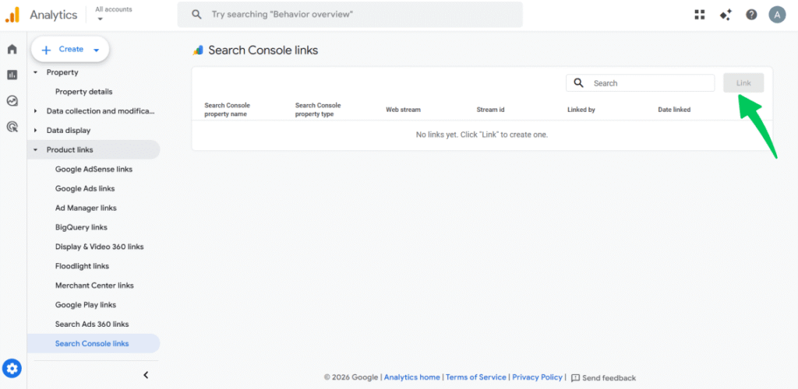Focus the top Analytics search box
798x389 pixels.
(350, 14)
